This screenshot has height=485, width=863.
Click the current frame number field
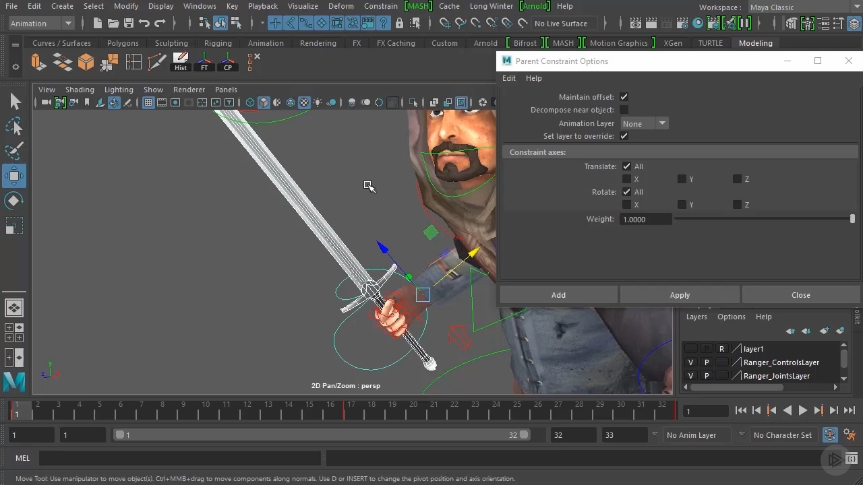click(706, 411)
